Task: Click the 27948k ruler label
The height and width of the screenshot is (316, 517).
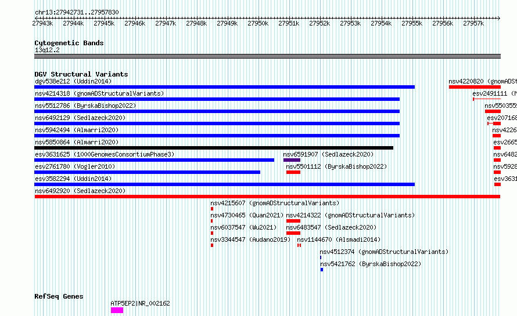Action: 196,23
